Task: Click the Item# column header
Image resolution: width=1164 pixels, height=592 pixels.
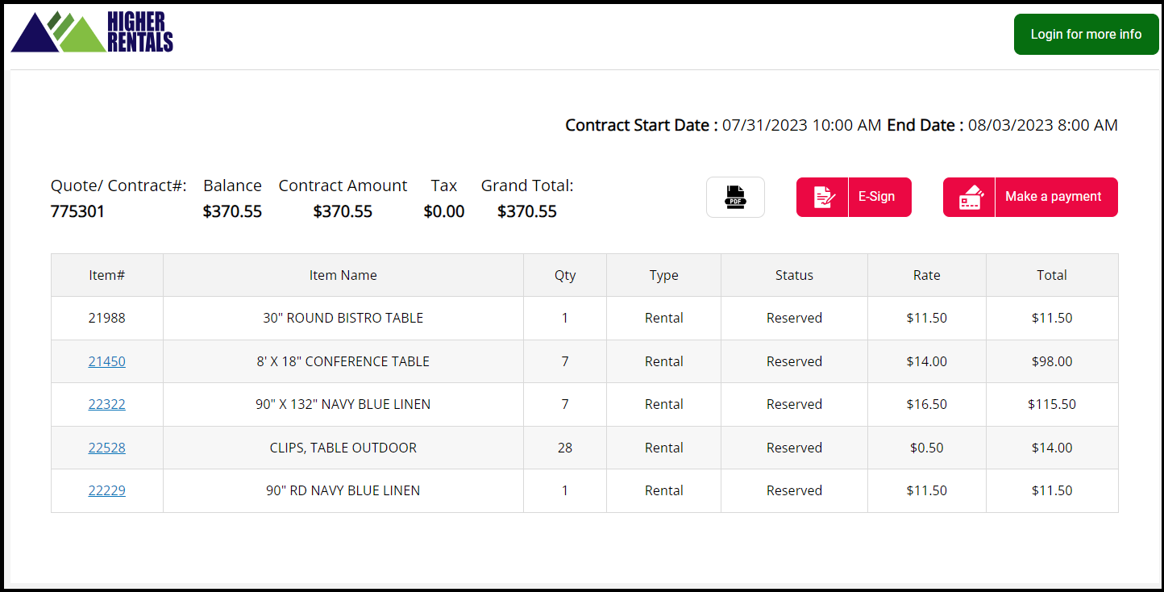Action: click(107, 275)
